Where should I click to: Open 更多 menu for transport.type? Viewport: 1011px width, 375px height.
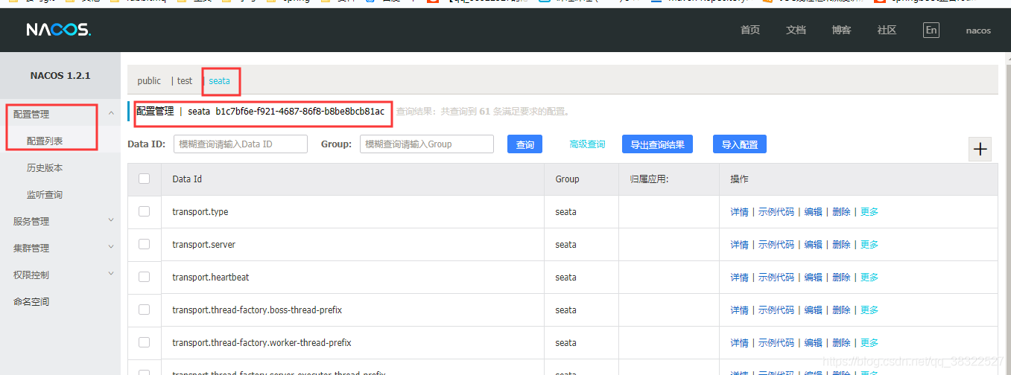coord(869,212)
